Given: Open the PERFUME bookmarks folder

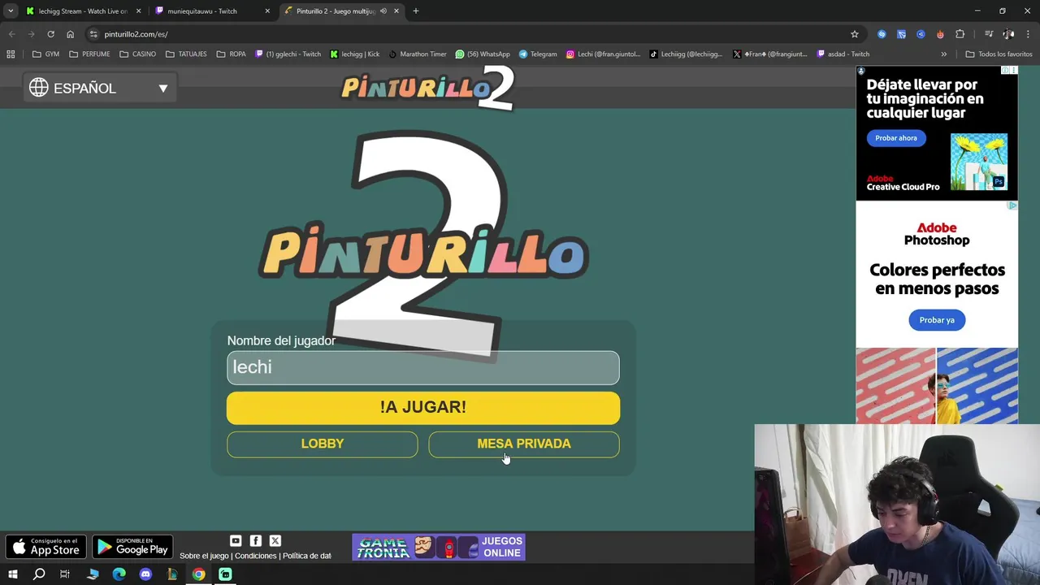Looking at the screenshot, I should click(x=89, y=54).
